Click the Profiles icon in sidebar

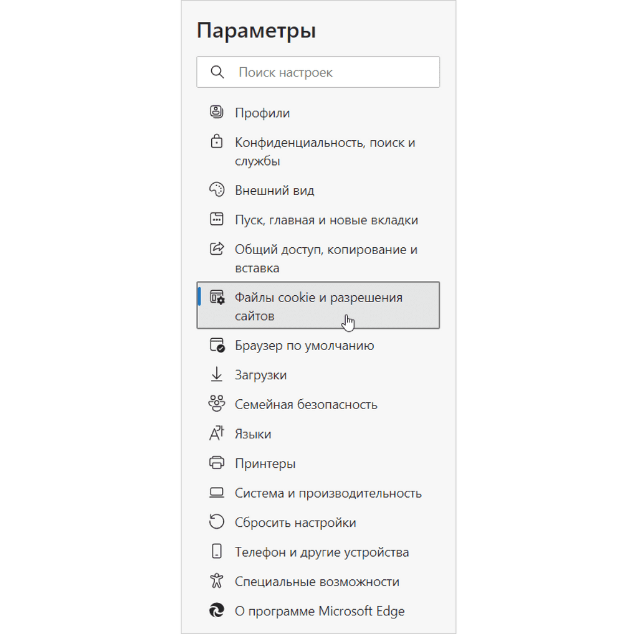pyautogui.click(x=216, y=113)
